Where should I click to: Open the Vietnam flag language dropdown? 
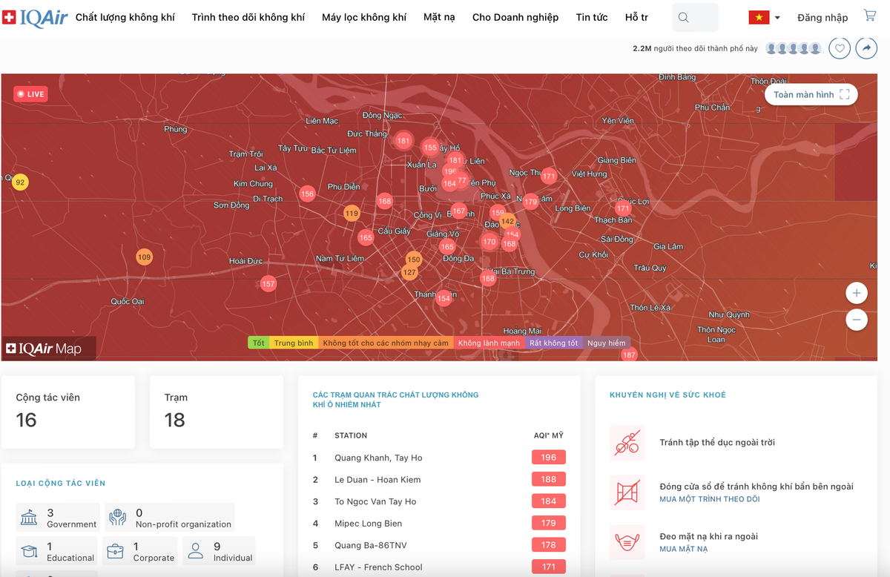(x=764, y=17)
